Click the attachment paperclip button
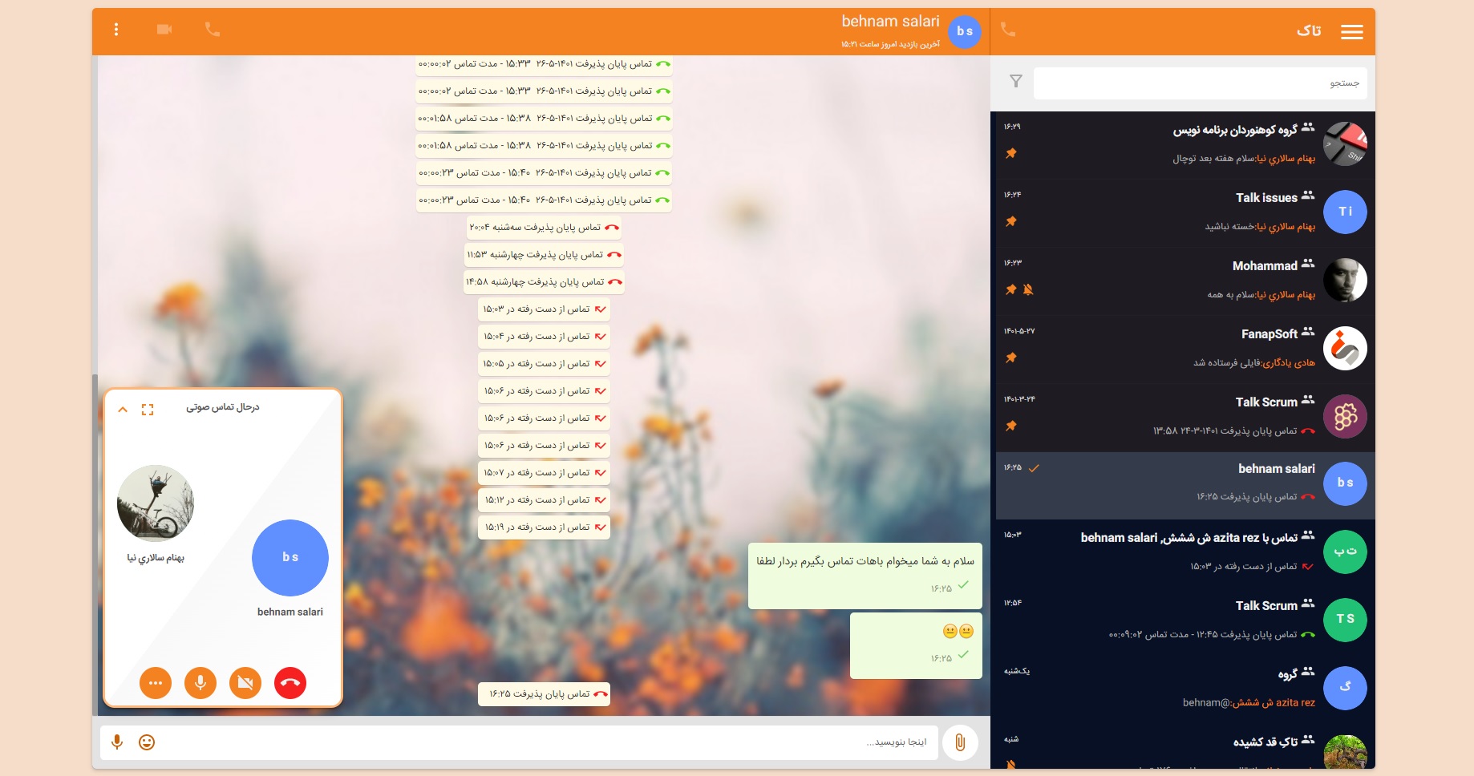 tap(960, 742)
